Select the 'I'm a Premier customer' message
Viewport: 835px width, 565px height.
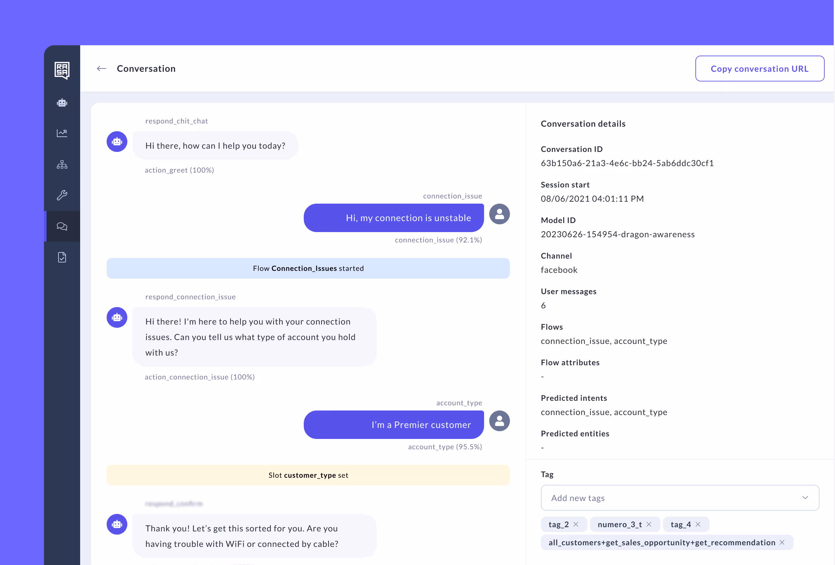coord(394,425)
